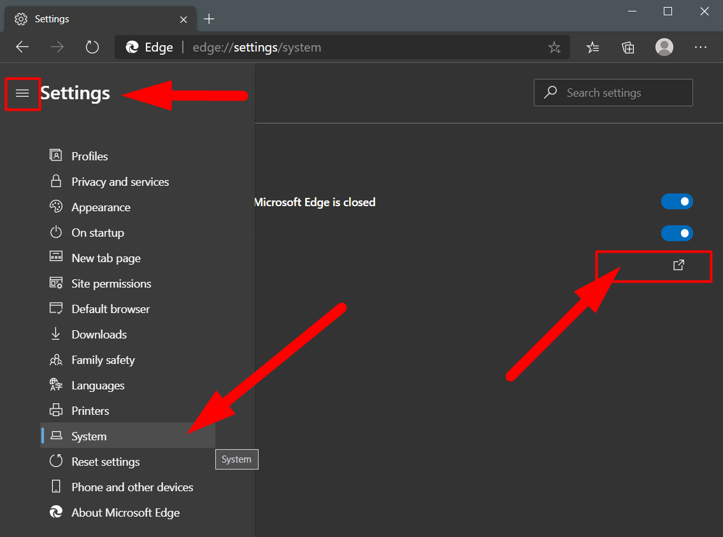Open the Settings and more ellipsis menu
723x537 pixels.
click(x=701, y=47)
